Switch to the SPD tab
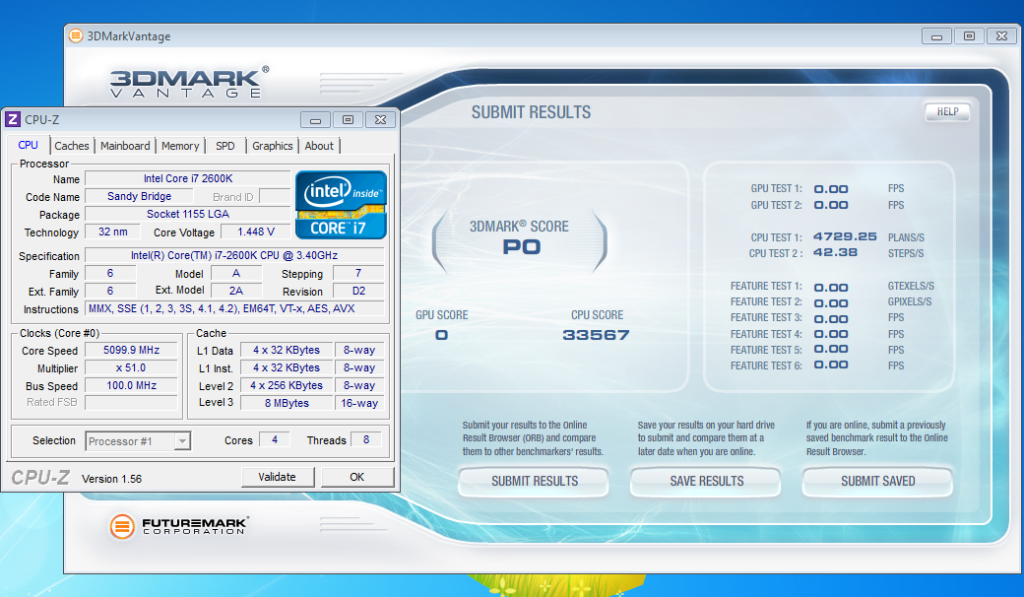 225,146
